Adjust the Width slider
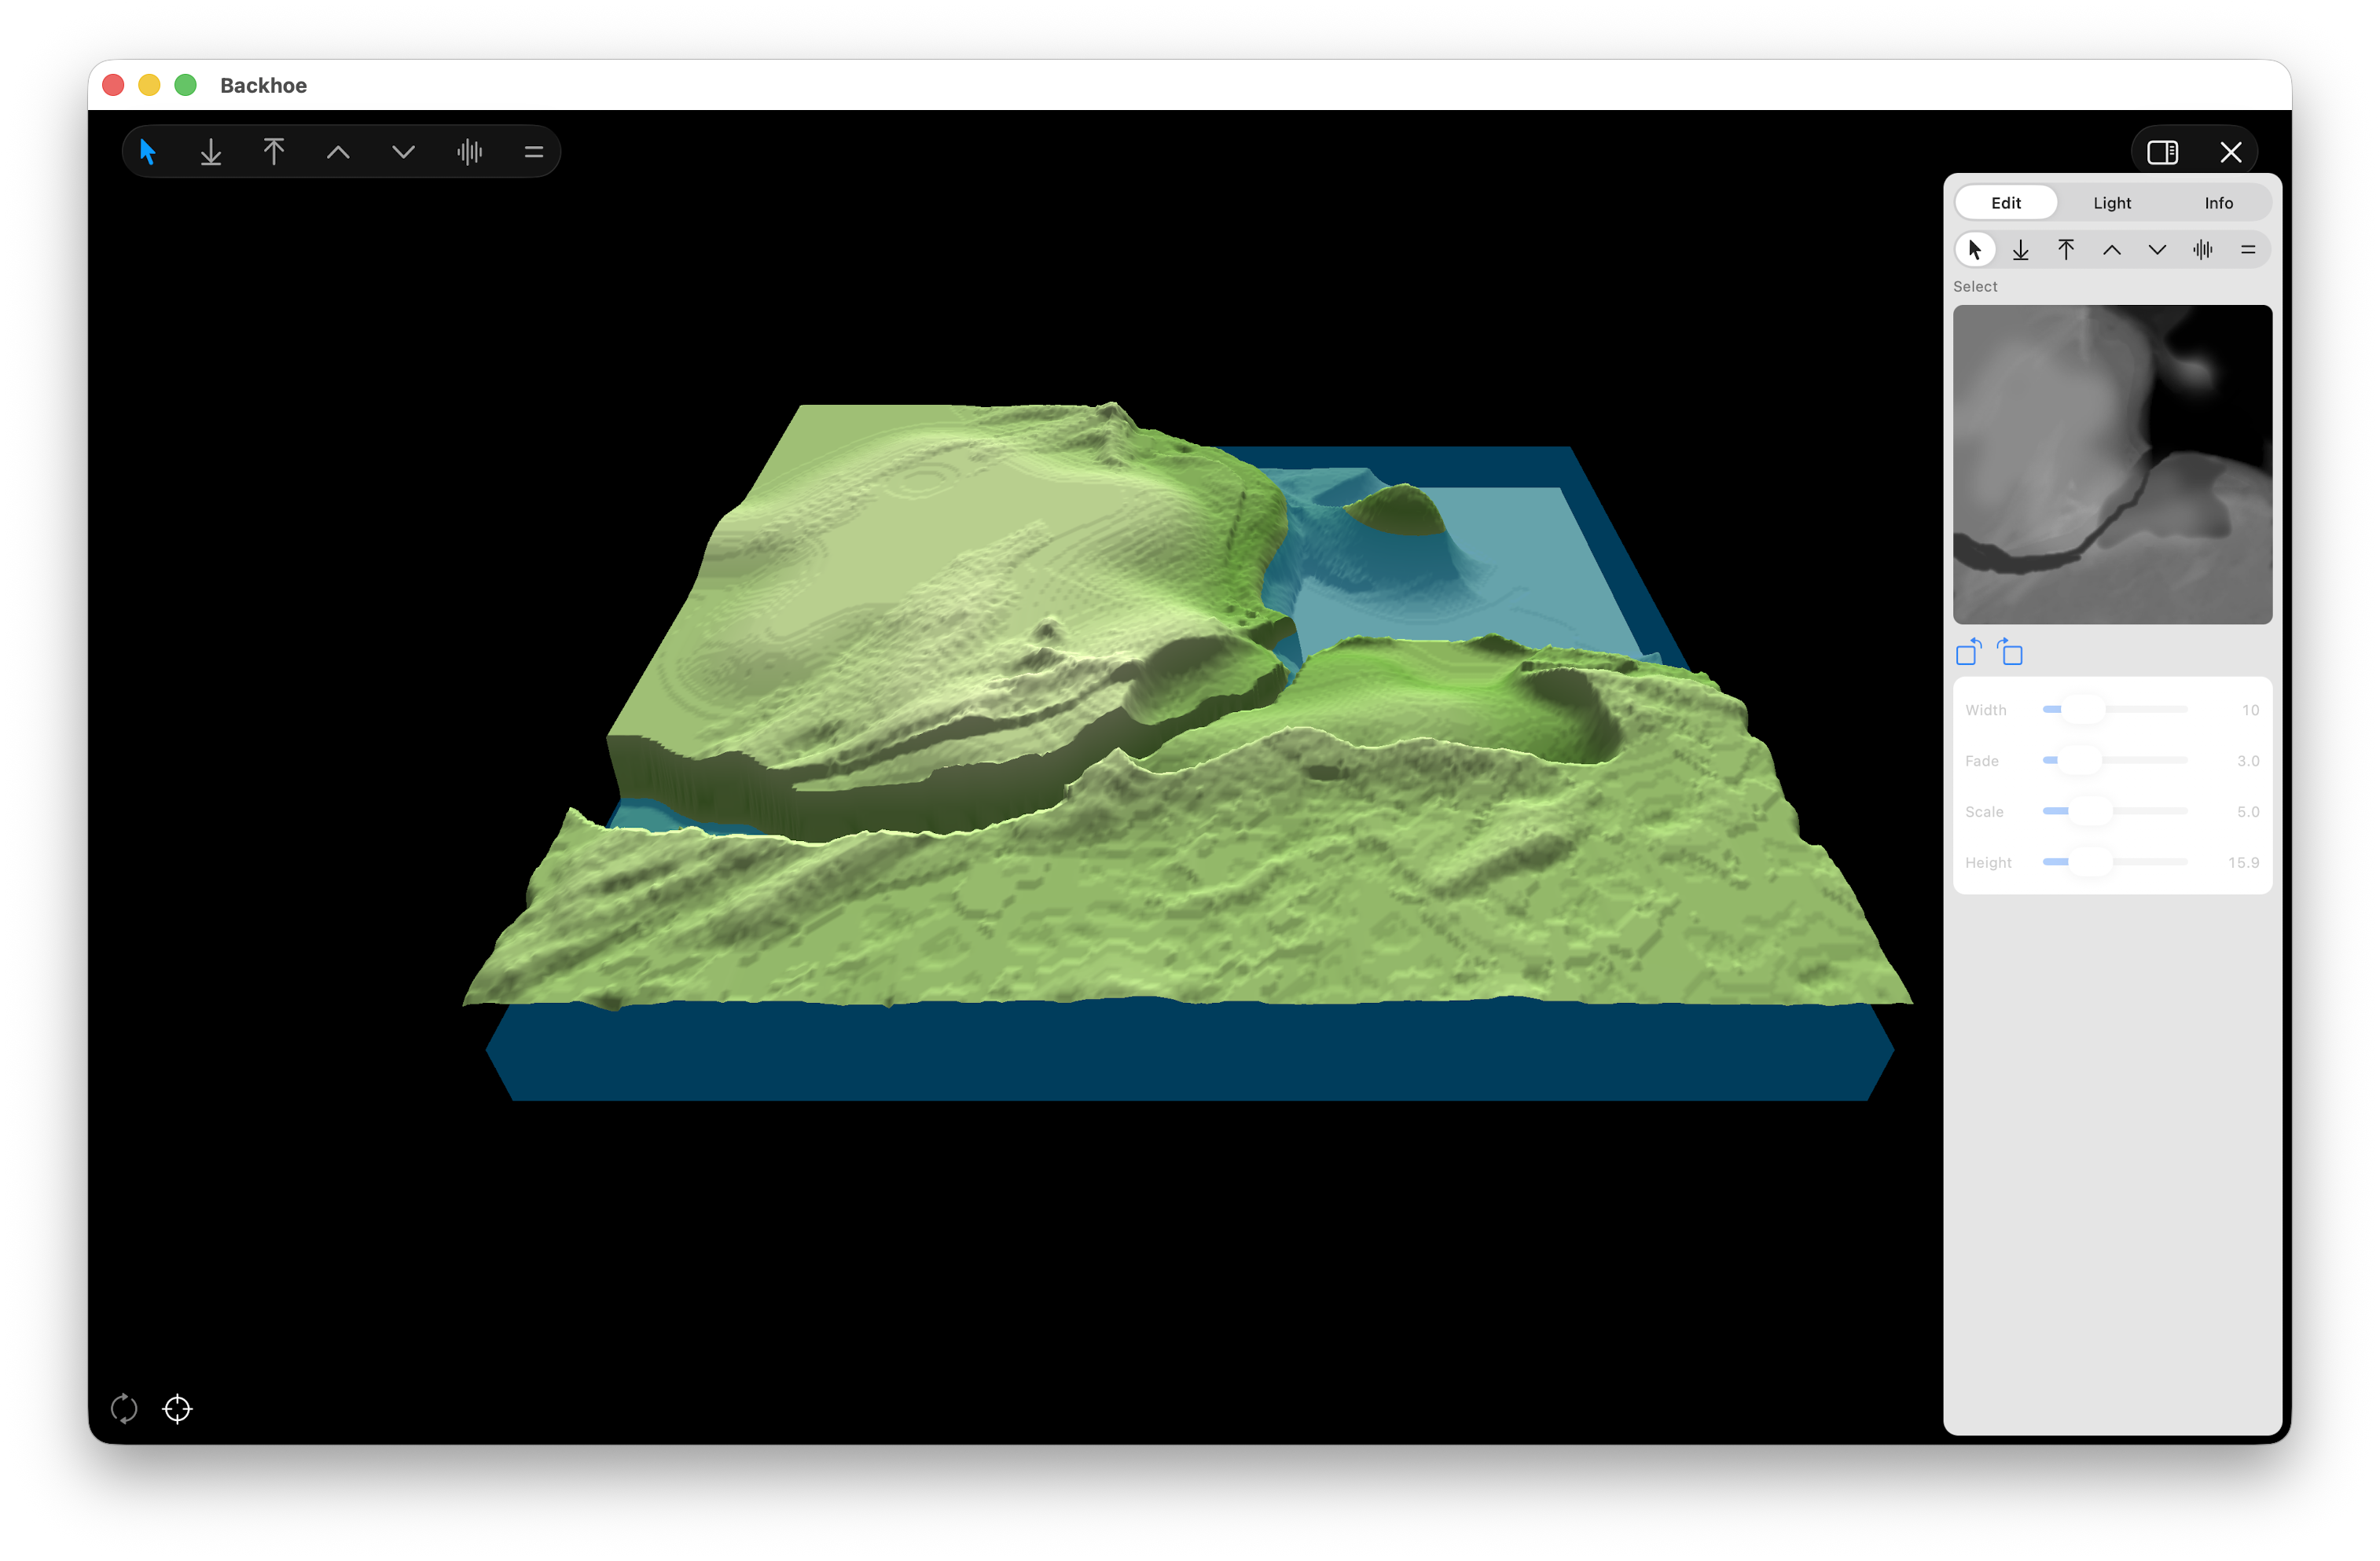This screenshot has height=1561, width=2380. 2084,710
